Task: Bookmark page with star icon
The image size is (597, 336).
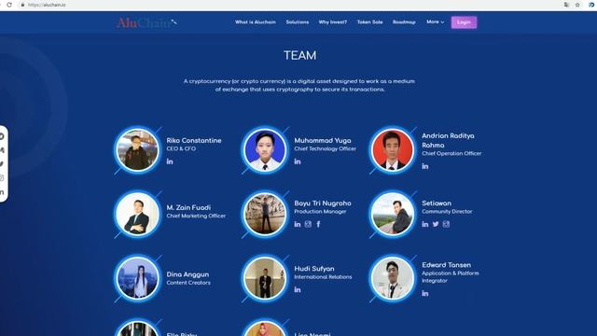Action: pyautogui.click(x=577, y=5)
